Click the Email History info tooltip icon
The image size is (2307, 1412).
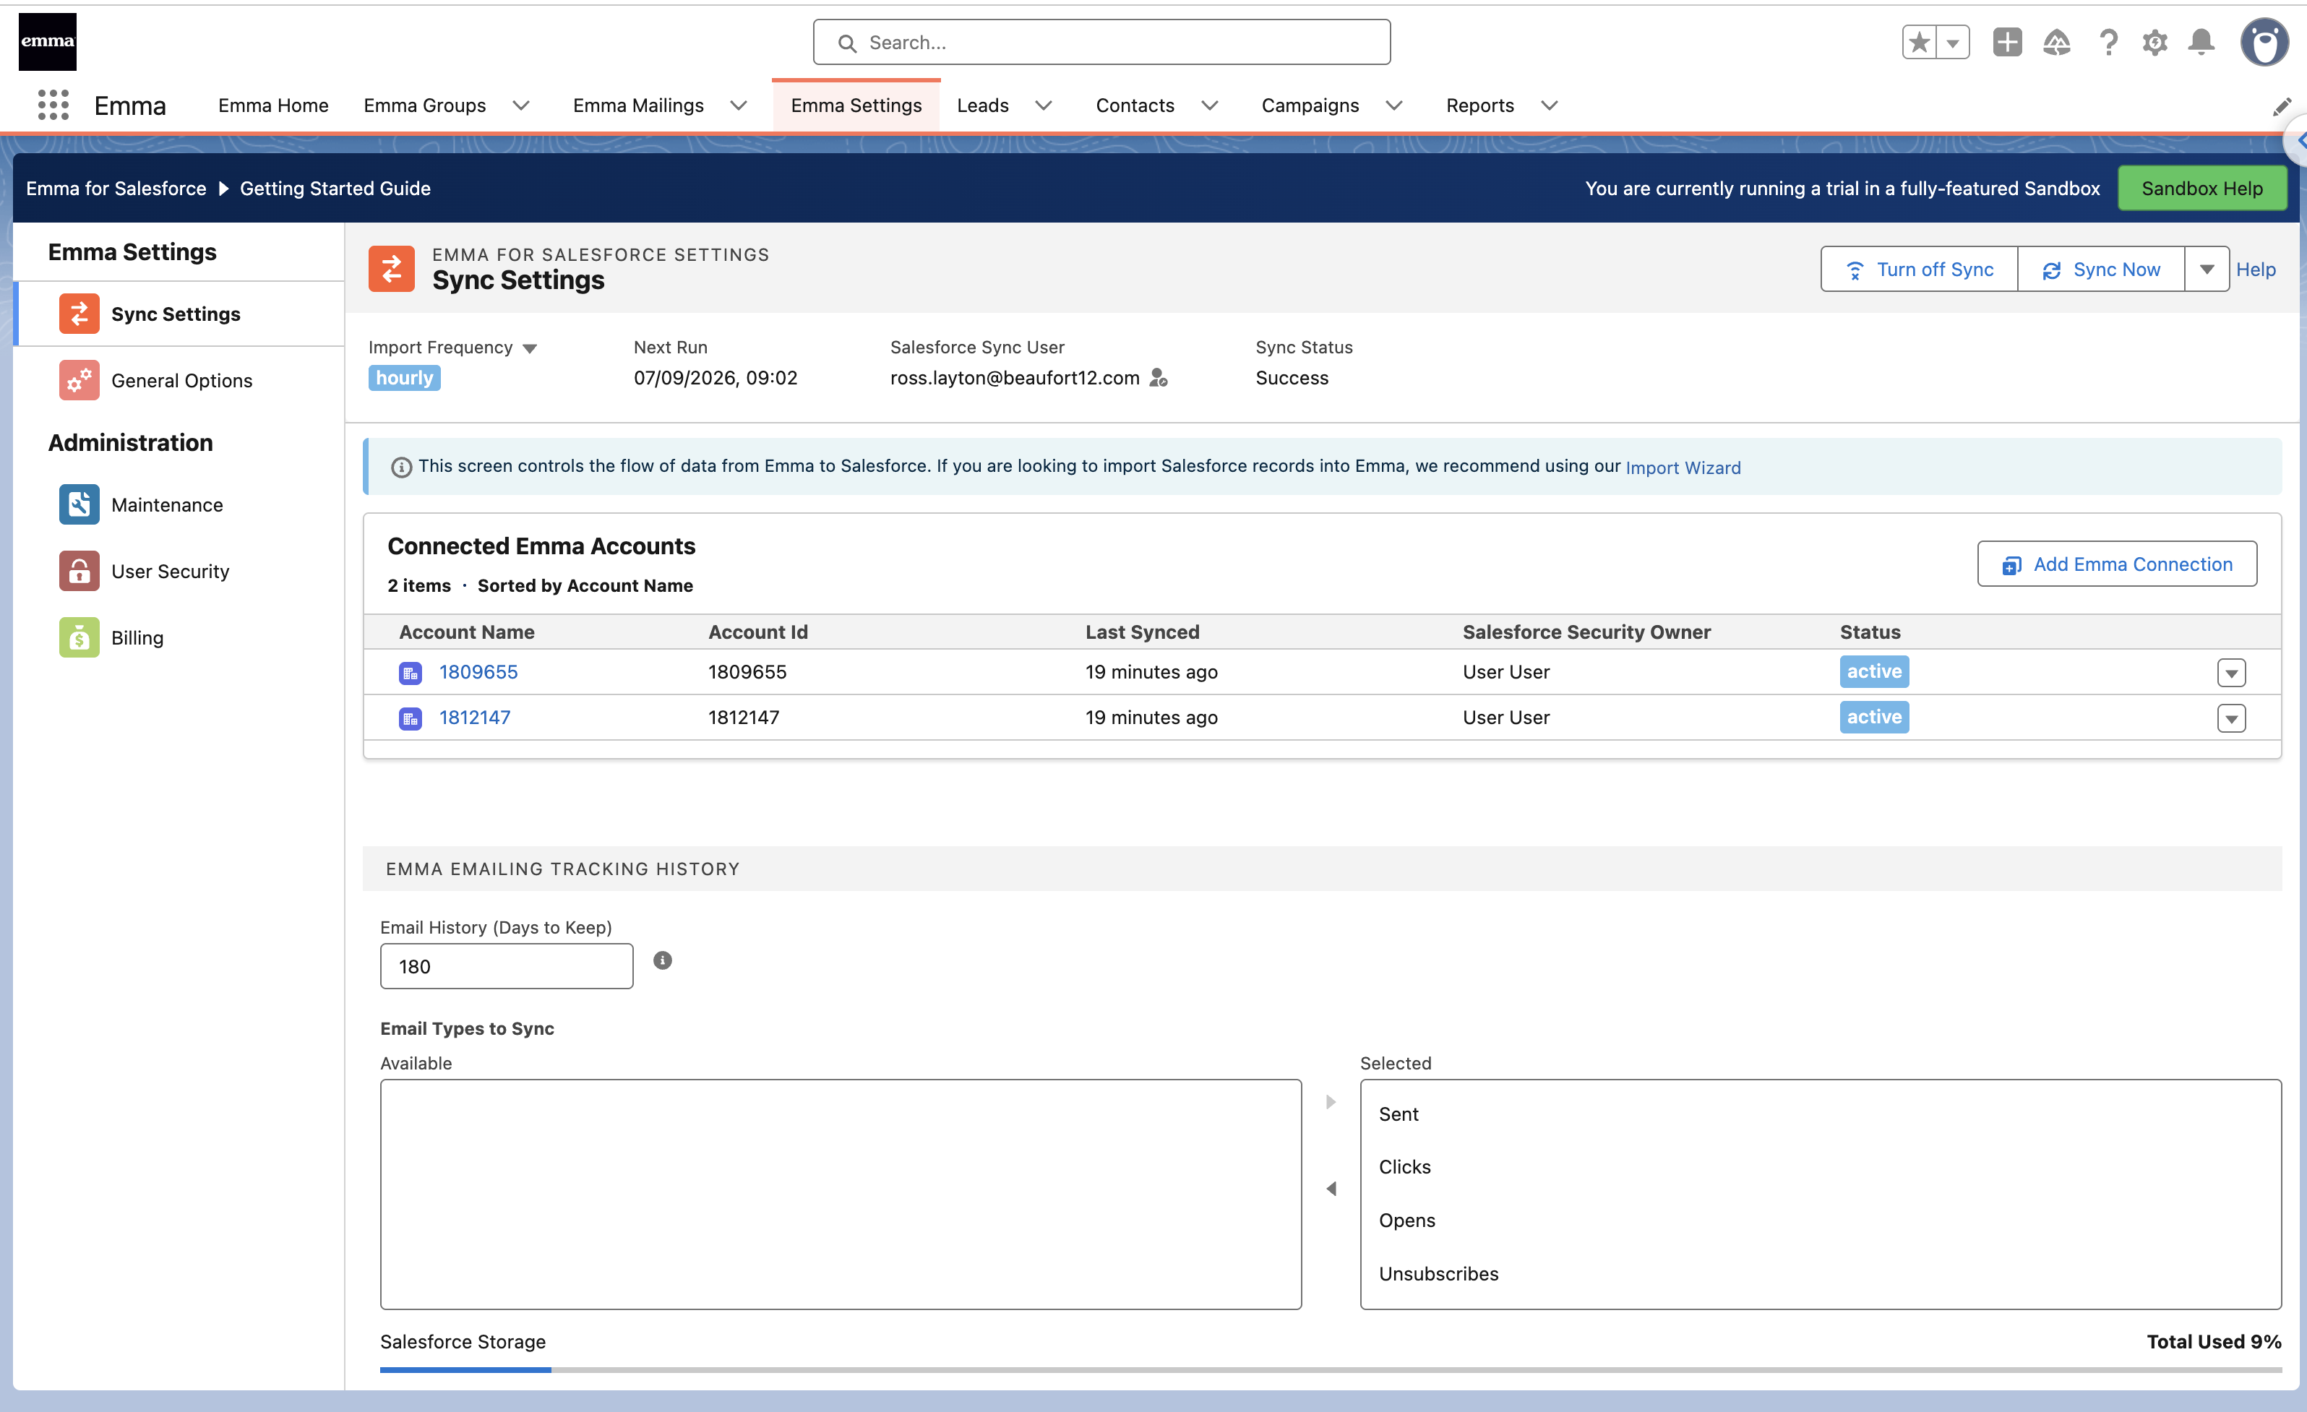(x=663, y=960)
